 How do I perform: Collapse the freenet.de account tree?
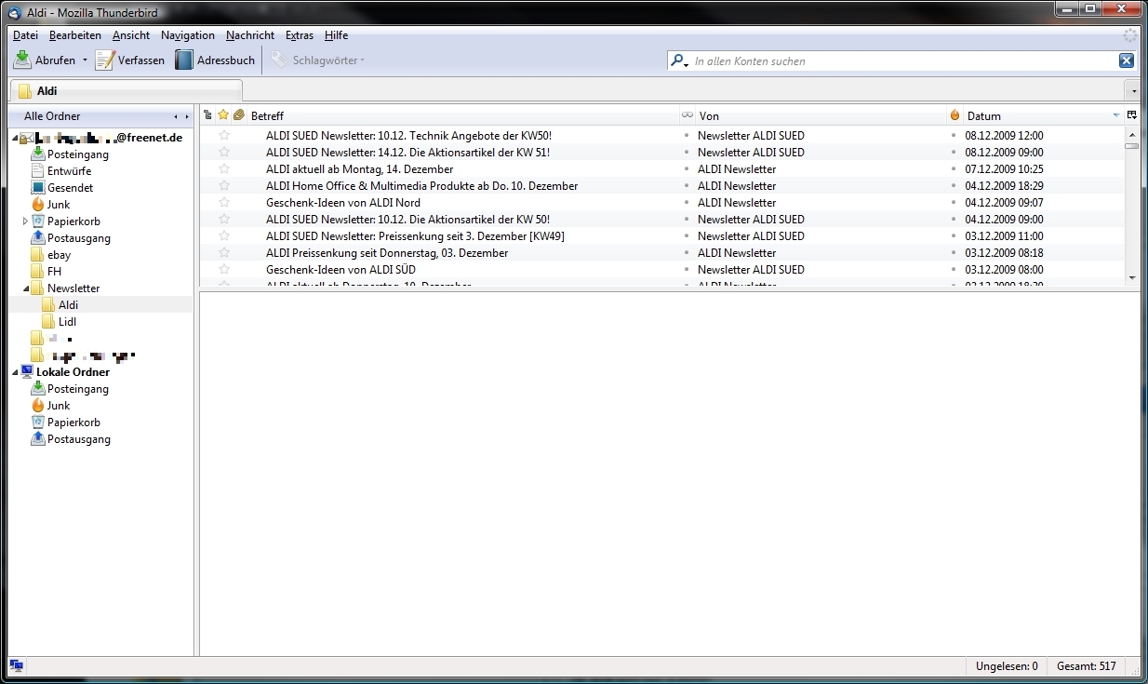click(15, 138)
